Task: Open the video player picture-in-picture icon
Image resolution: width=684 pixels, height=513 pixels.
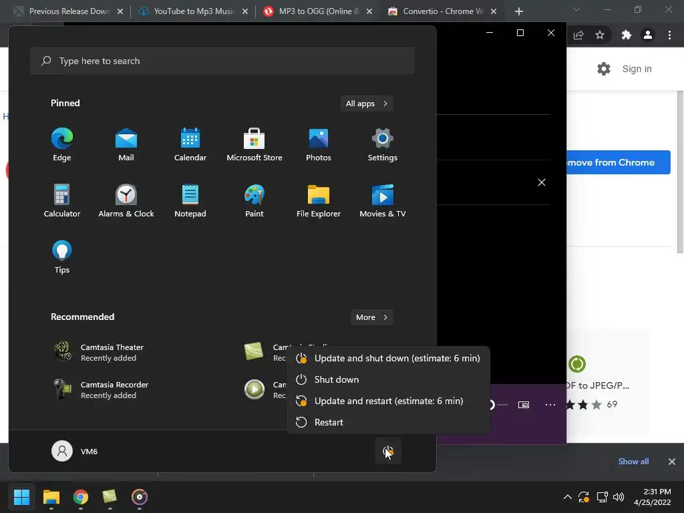Action: [x=524, y=405]
